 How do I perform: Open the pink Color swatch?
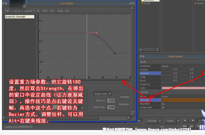pyautogui.click(x=183, y=88)
